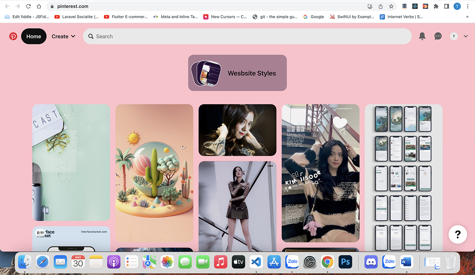The width and height of the screenshot is (475, 275).
Task: Launch Photoshop from the Dock
Action: point(345,262)
